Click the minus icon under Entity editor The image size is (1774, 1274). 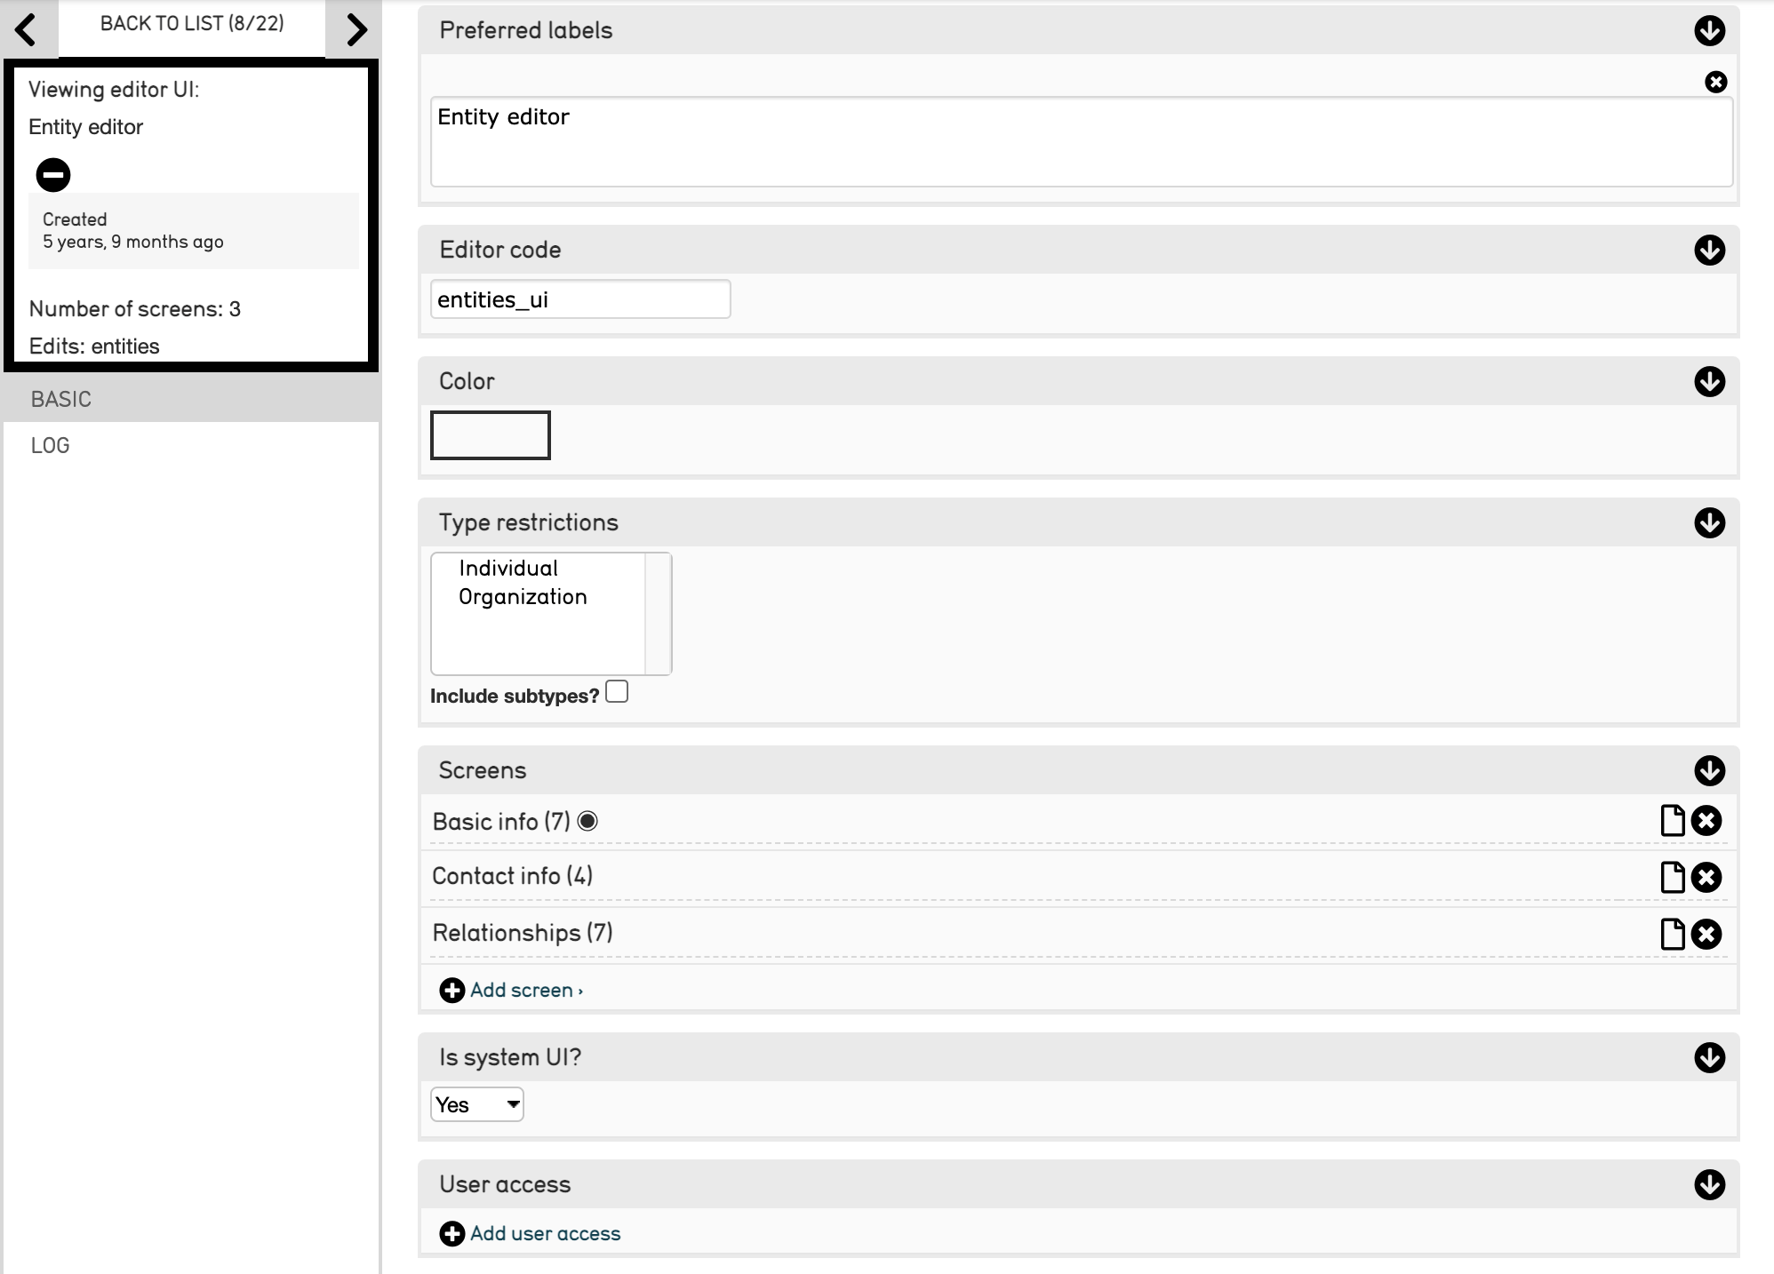[x=53, y=174]
